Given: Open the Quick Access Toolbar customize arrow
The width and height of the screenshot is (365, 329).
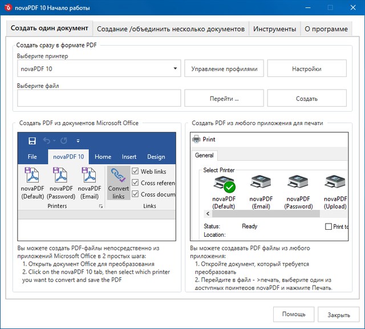Looking at the screenshot, I should tap(78, 141).
